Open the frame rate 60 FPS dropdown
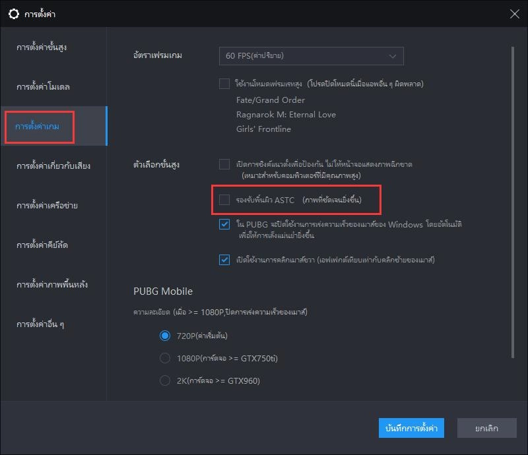This screenshot has height=455, width=528. point(311,56)
